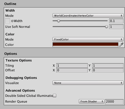Enable Double Sided Global Illumination checkbox
The image size is (125, 109).
(x=55, y=96)
